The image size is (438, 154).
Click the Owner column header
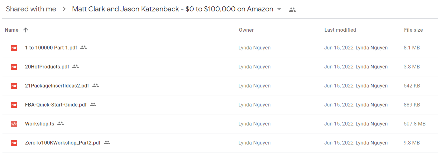pyautogui.click(x=246, y=30)
